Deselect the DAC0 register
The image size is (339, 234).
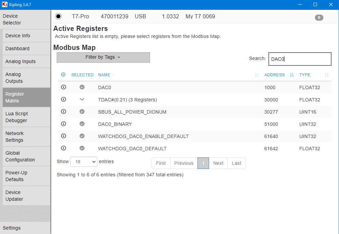click(x=82, y=87)
